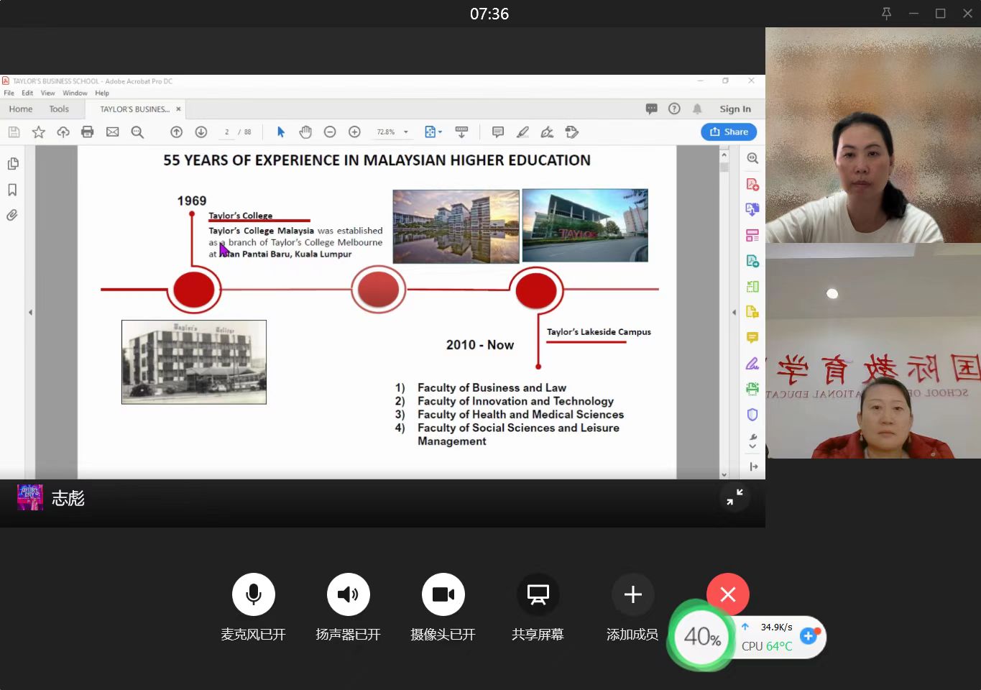Image resolution: width=981 pixels, height=690 pixels.
Task: Open the find text magnifier tool
Action: tap(137, 132)
